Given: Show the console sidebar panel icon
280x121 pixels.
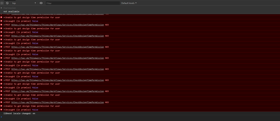Looking at the screenshot, I should click(x=2, y=3).
